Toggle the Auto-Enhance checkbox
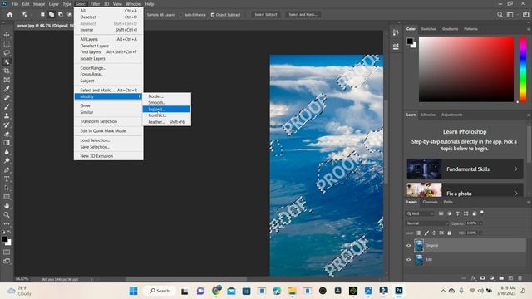 pyautogui.click(x=181, y=15)
